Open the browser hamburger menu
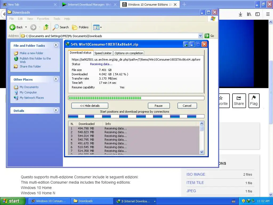Viewport: 273px width, 205px height. (x=268, y=14)
